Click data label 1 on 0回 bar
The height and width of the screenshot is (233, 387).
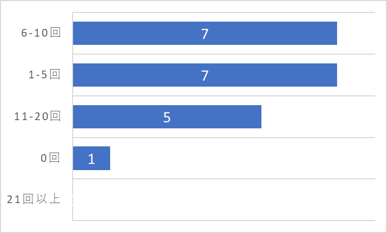tap(92, 159)
